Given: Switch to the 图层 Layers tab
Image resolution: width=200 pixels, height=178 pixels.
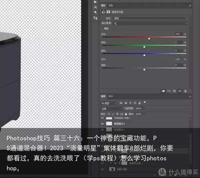Looking at the screenshot, I should click(103, 96).
